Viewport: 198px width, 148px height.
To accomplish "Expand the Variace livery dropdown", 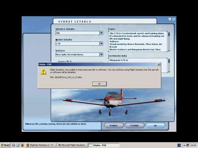I will [x=101, y=54].
